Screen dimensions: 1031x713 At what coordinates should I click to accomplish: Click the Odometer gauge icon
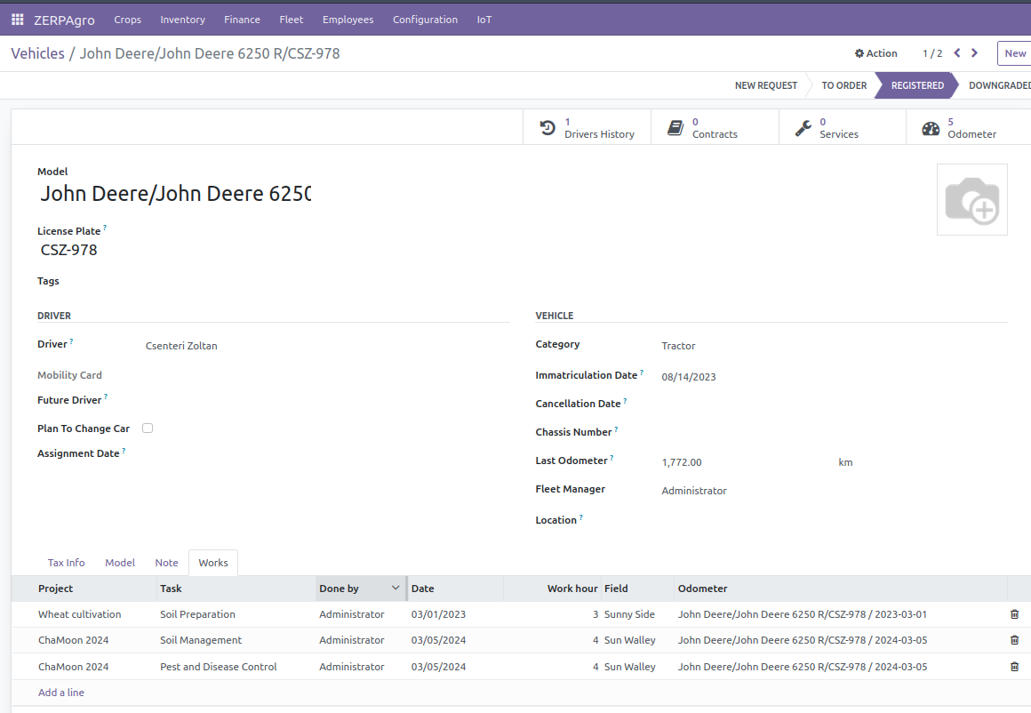click(x=931, y=128)
